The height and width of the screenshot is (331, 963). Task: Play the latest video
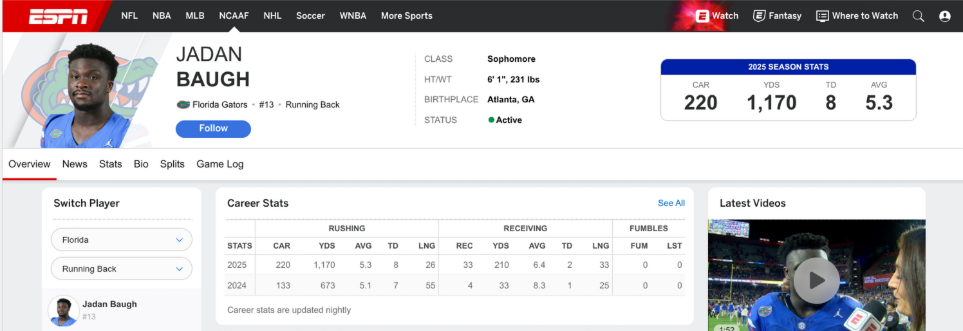pyautogui.click(x=816, y=280)
